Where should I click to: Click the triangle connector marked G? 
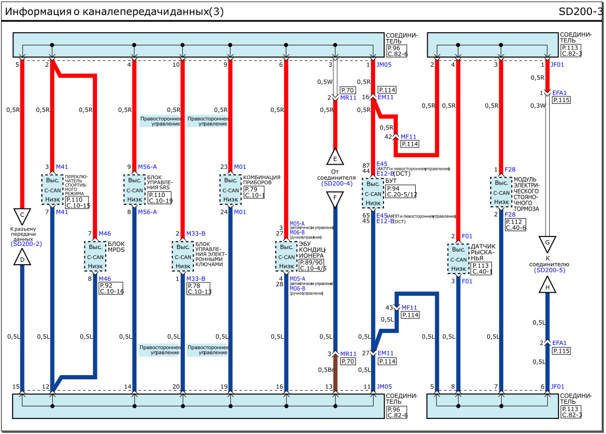547,243
